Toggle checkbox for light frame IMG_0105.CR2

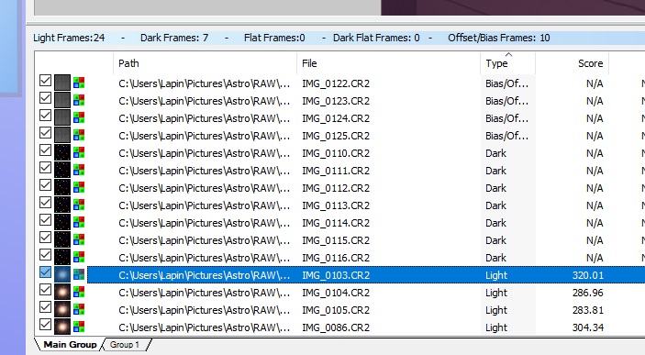click(45, 307)
